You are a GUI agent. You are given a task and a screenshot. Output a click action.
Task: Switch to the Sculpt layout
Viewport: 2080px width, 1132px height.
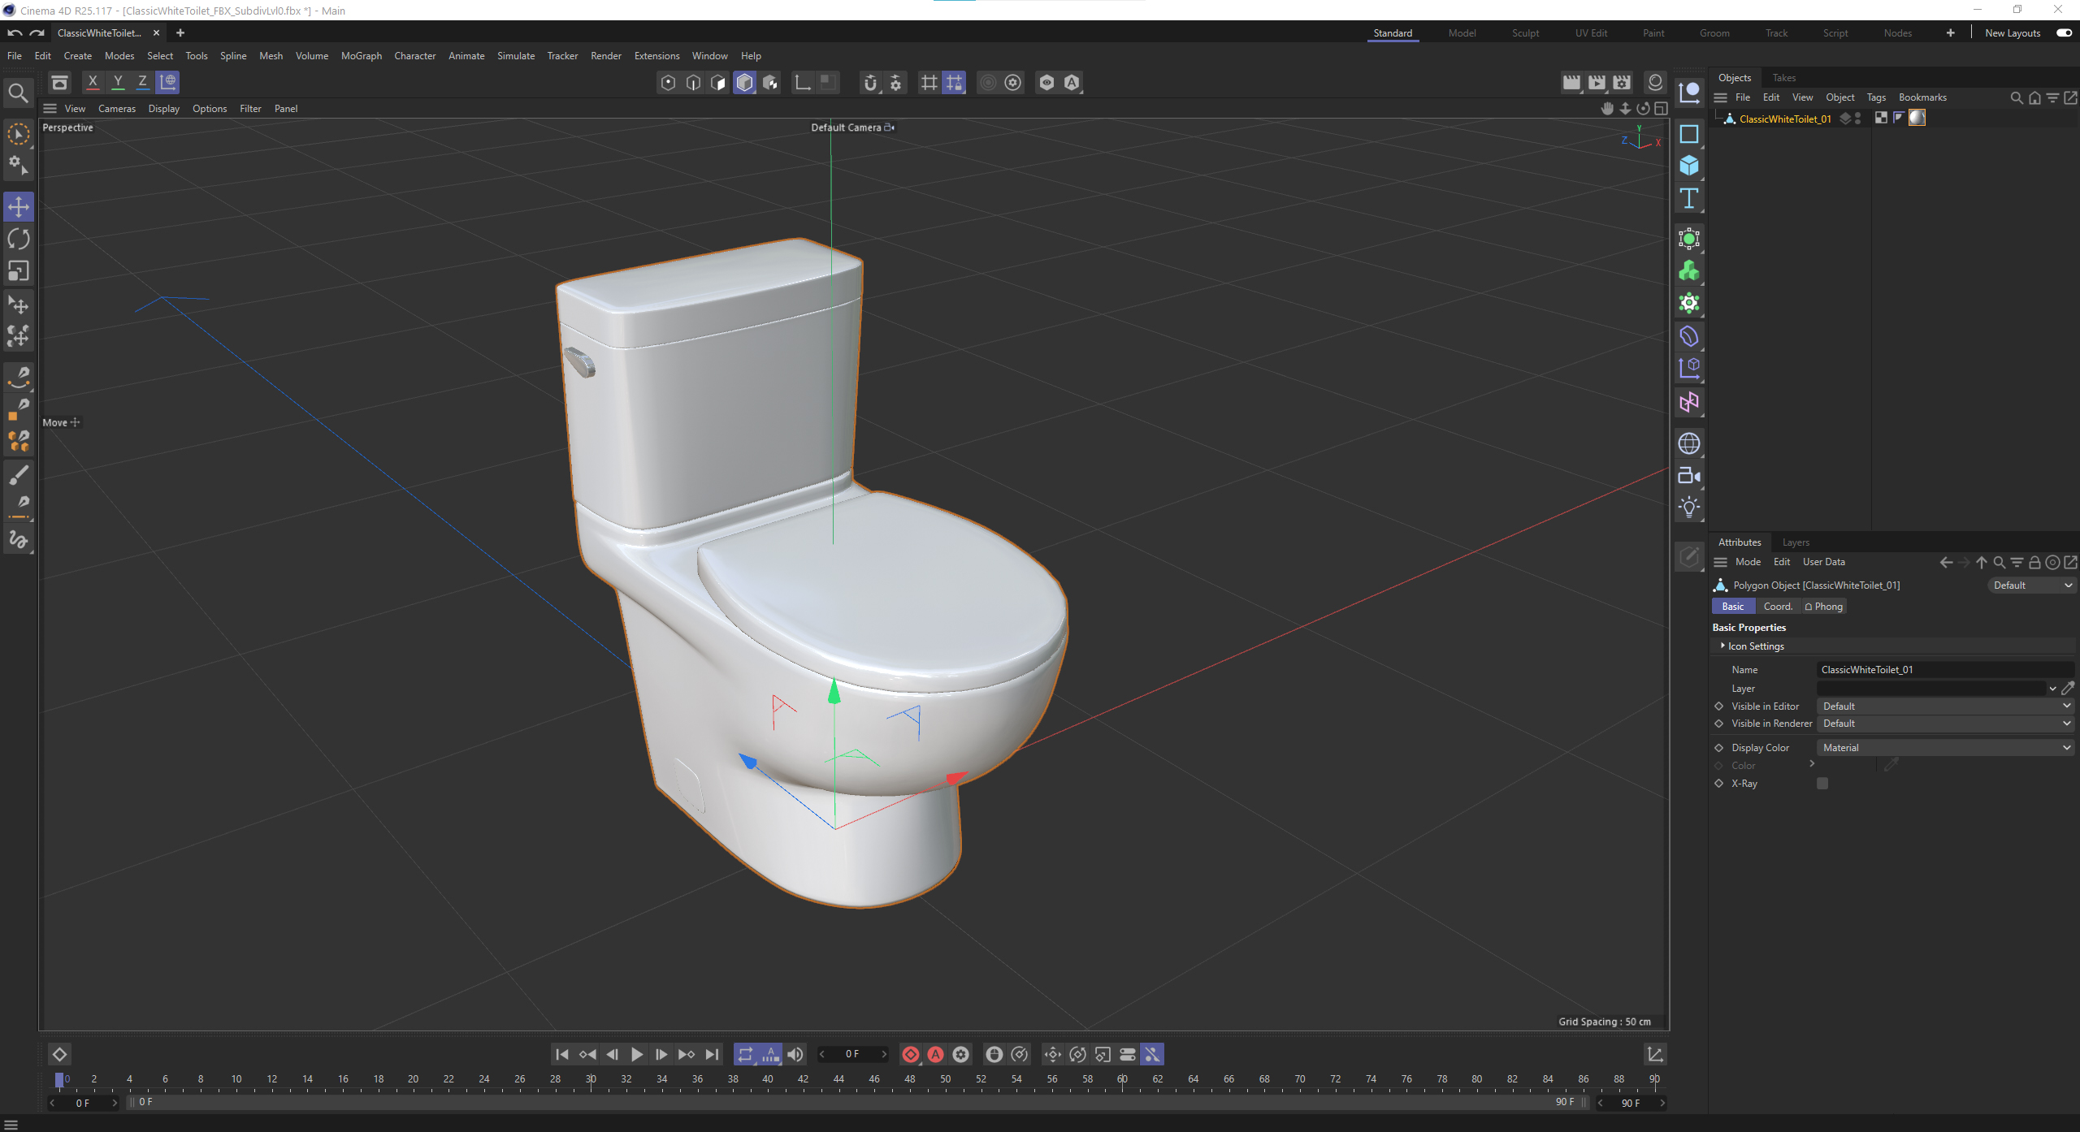[1525, 33]
